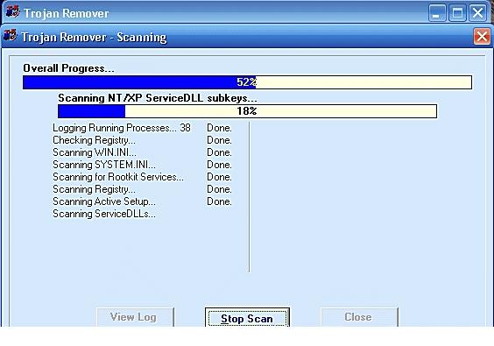The width and height of the screenshot is (494, 346).
Task: Select the Checking Registry log line
Action: [x=142, y=140]
